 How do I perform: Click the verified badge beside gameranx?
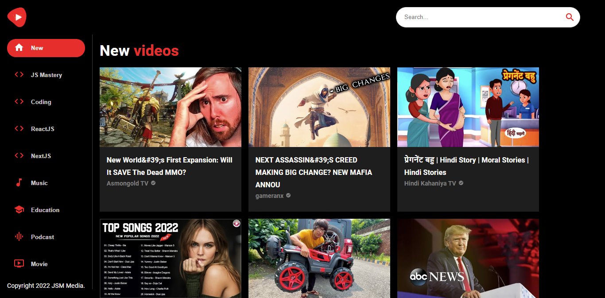coord(288,195)
